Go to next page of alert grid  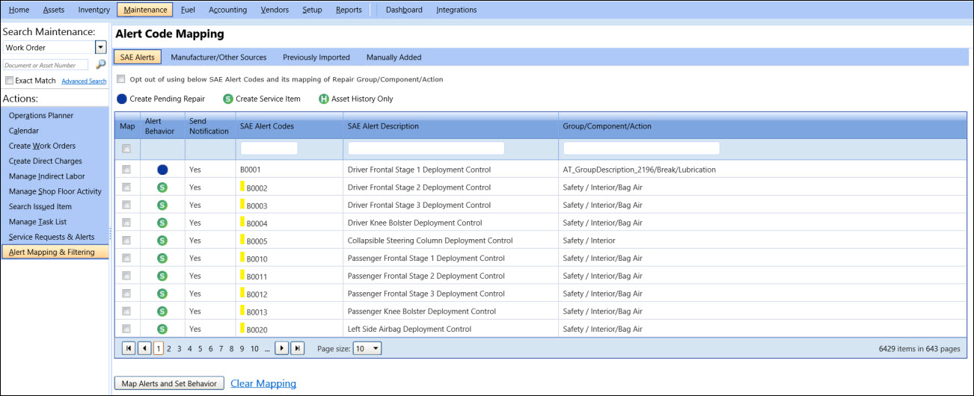(x=282, y=348)
